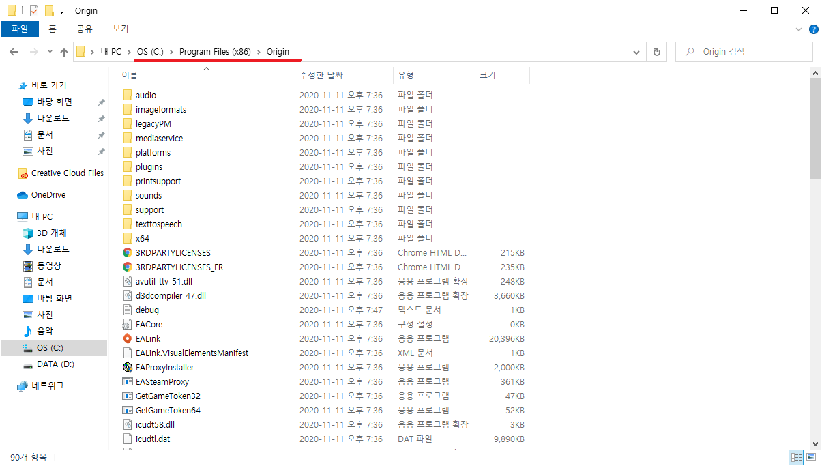Expand the chevron after Program Files (x86) in path
Screen dimensions: 822x466
coord(259,52)
